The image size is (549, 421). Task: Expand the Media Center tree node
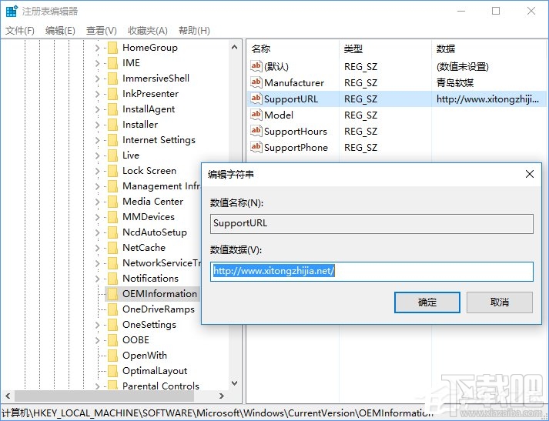coord(98,202)
